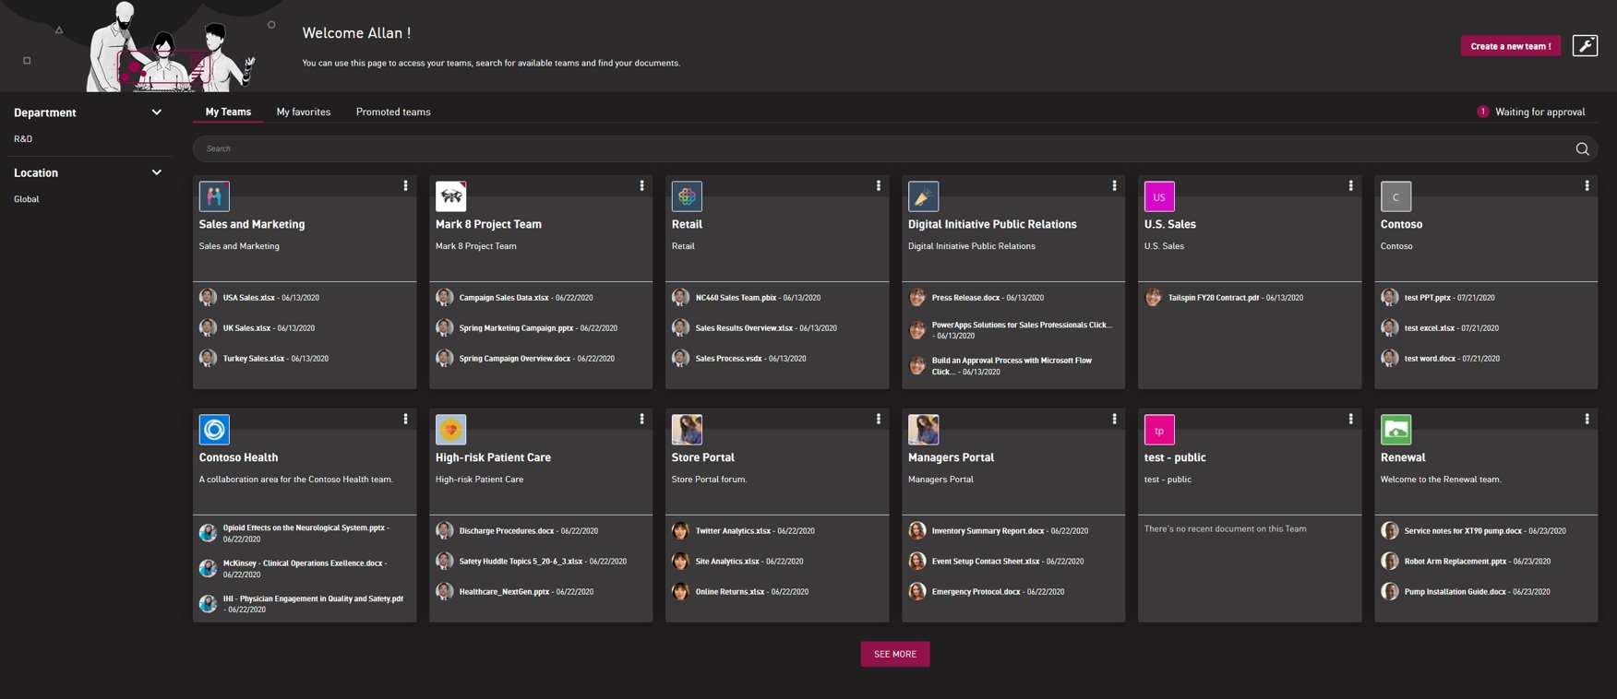The width and height of the screenshot is (1617, 699).
Task: Open Online Returns.xlsx document
Action: (730, 592)
